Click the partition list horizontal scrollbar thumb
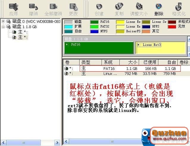This screenshot has width=190, height=146. click(x=106, y=142)
